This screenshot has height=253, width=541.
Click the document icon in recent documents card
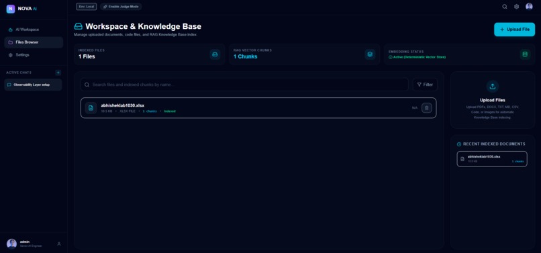point(462,159)
